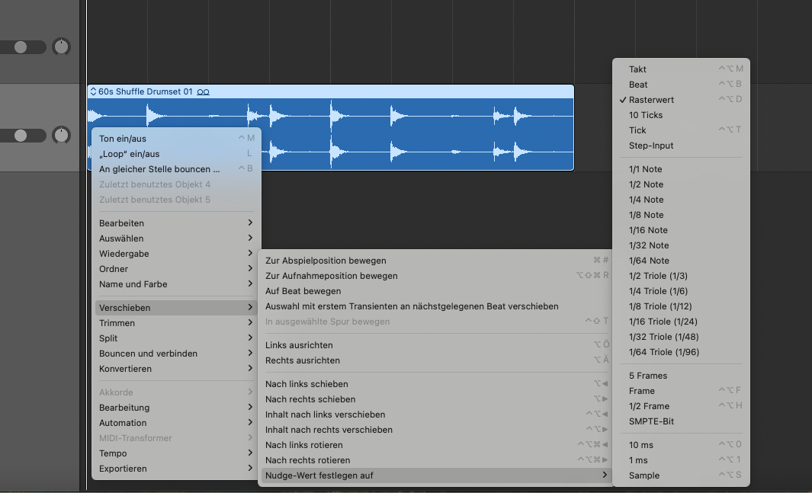
Task: Click the up/down arrows icon before the region name
Action: pyautogui.click(x=93, y=92)
